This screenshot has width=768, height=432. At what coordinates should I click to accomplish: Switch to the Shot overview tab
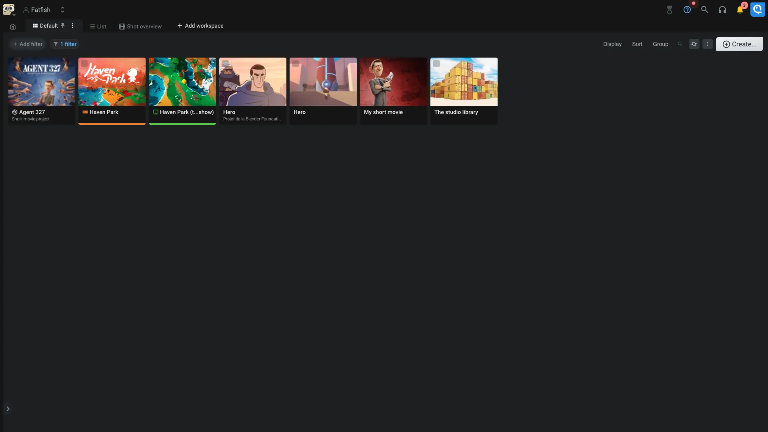click(x=140, y=26)
